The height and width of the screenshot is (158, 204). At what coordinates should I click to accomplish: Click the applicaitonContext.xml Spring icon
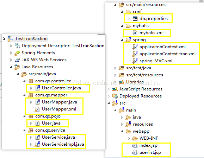click(x=135, y=47)
